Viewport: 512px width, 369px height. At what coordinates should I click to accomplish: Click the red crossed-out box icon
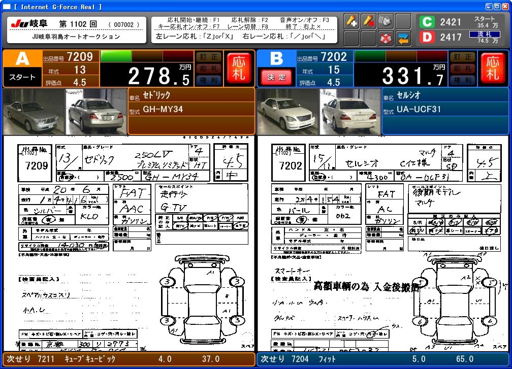(x=386, y=38)
